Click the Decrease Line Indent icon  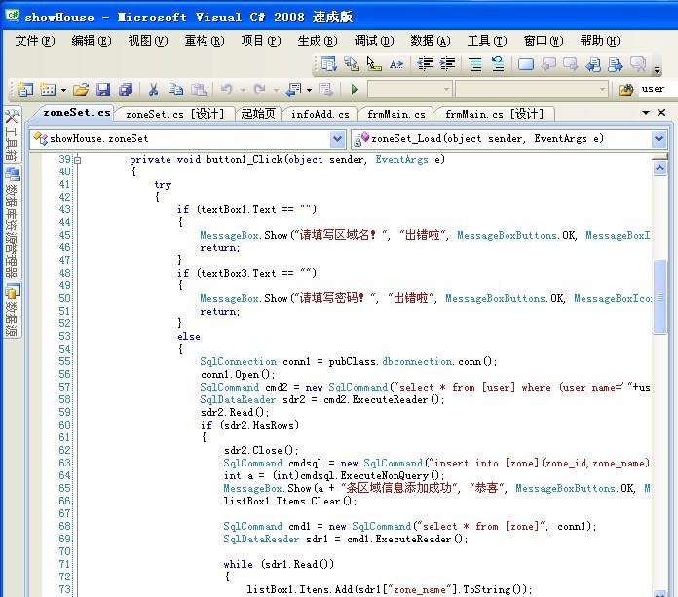pyautogui.click(x=425, y=64)
